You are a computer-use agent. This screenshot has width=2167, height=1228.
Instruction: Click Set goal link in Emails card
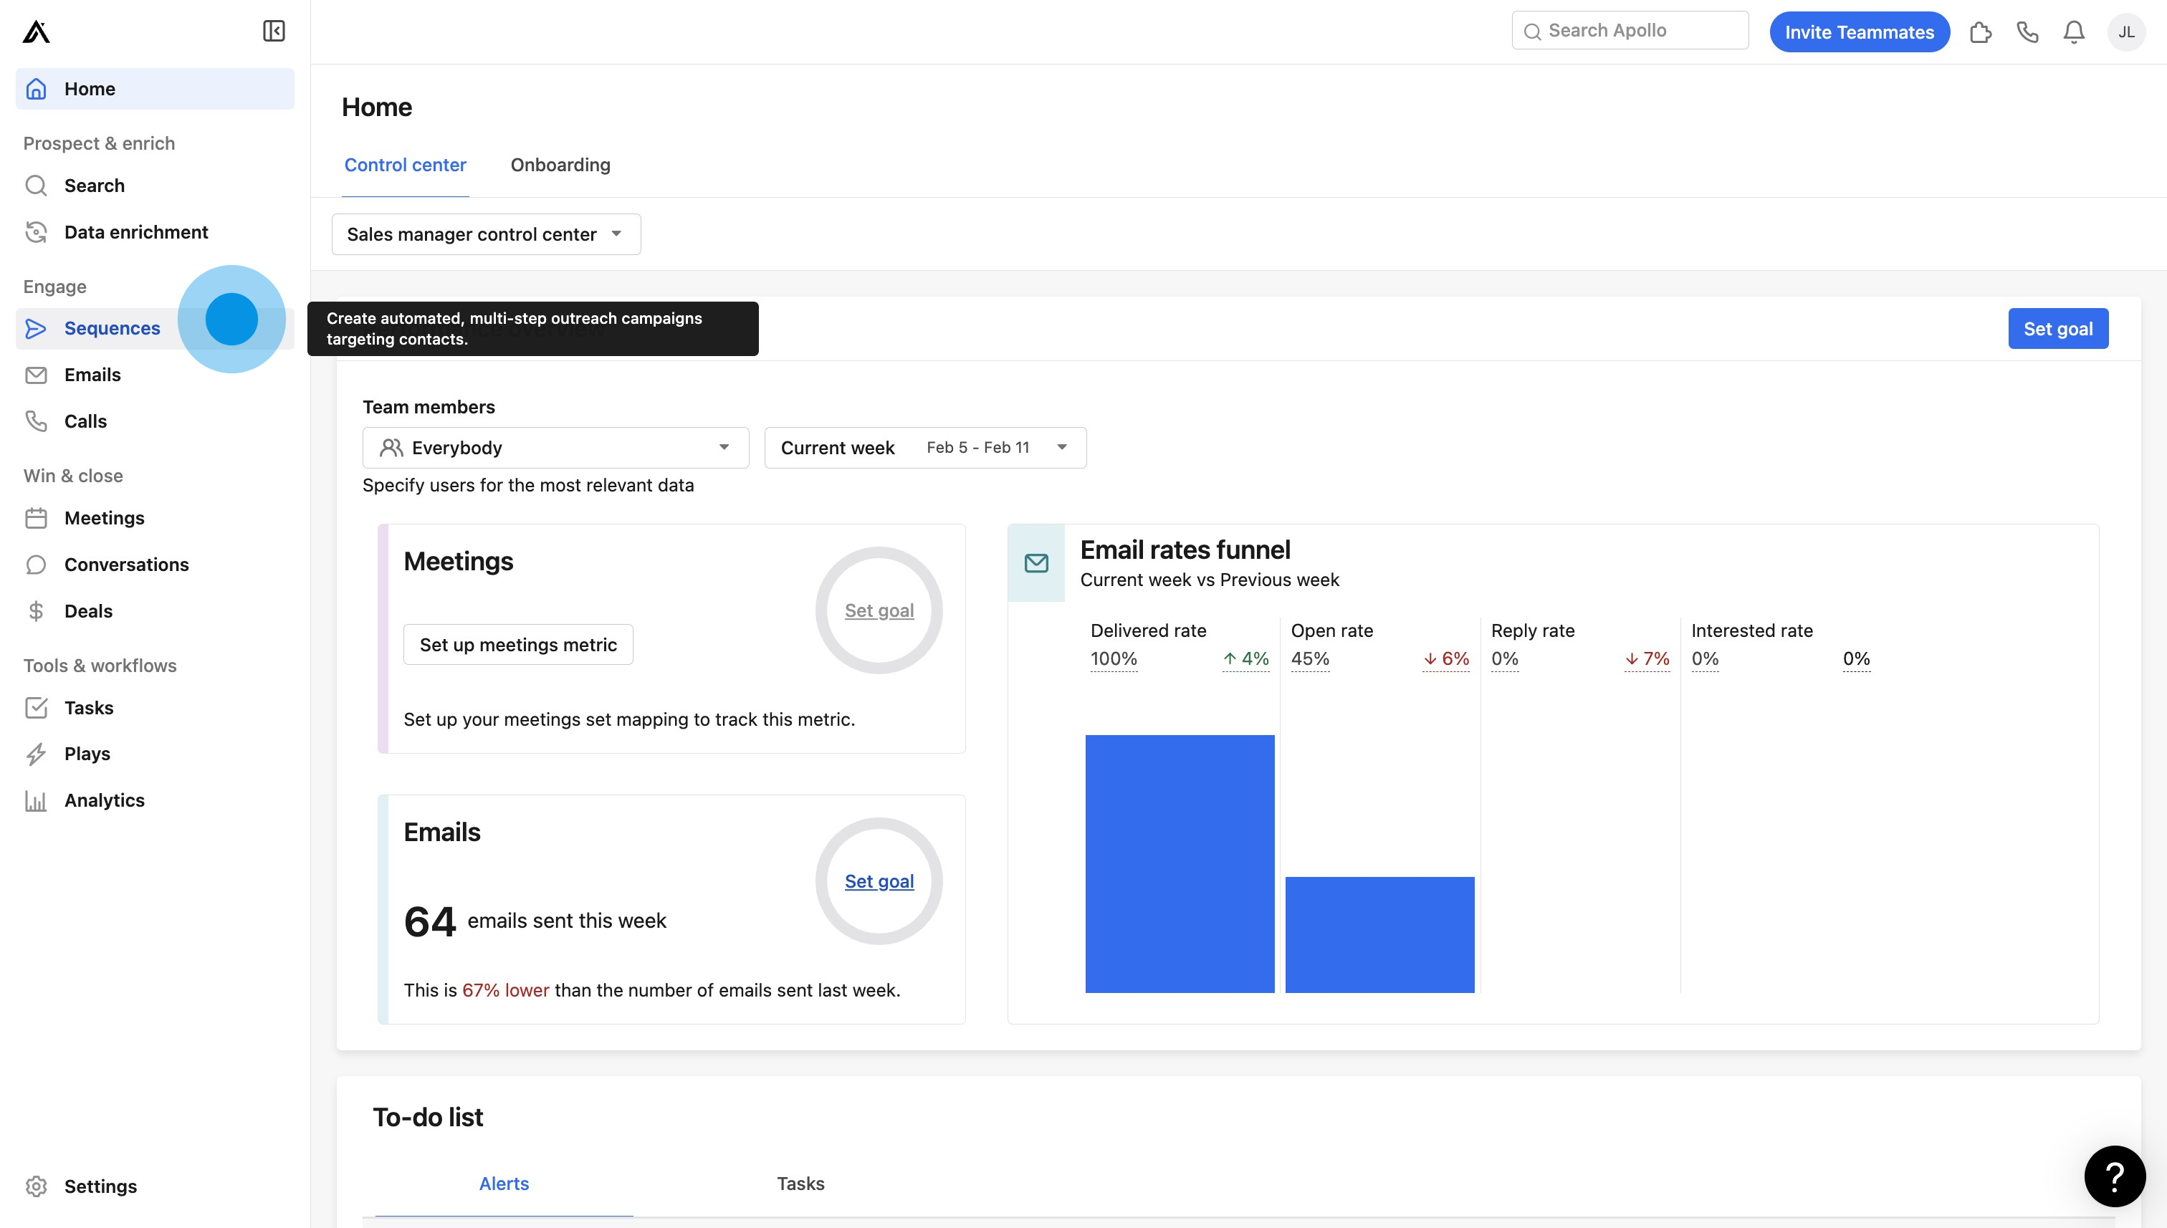(x=879, y=881)
